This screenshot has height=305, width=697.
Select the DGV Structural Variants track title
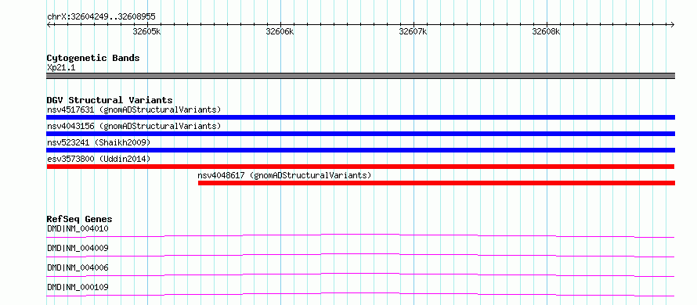(110, 100)
